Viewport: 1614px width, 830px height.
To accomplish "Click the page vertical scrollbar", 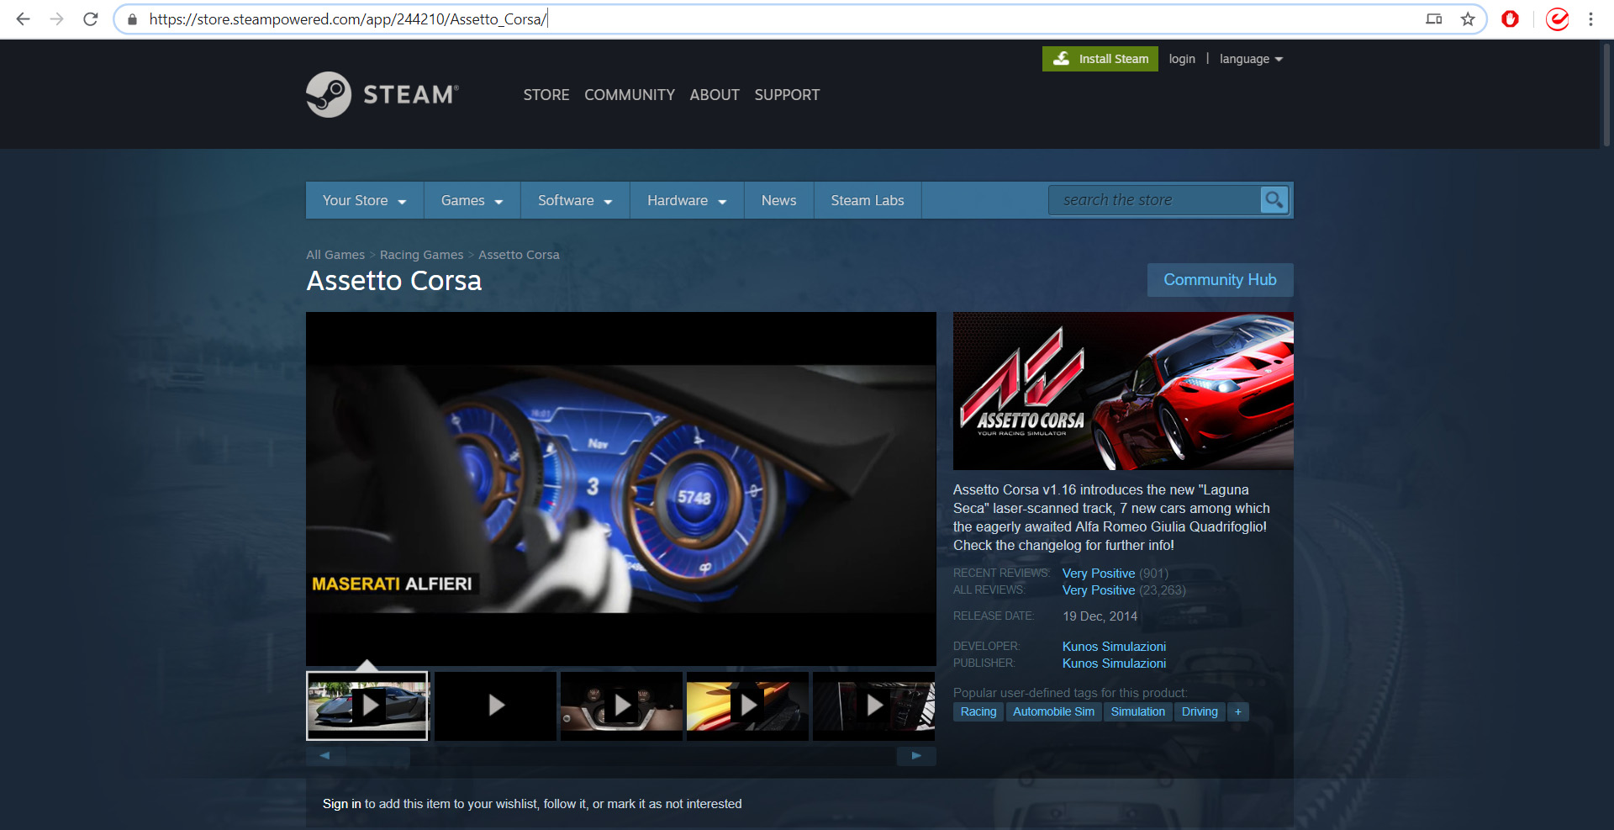I will point(1606,94).
